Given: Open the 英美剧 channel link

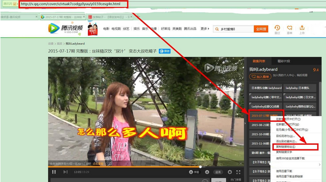Looking at the screenshot, I should tap(177, 29).
